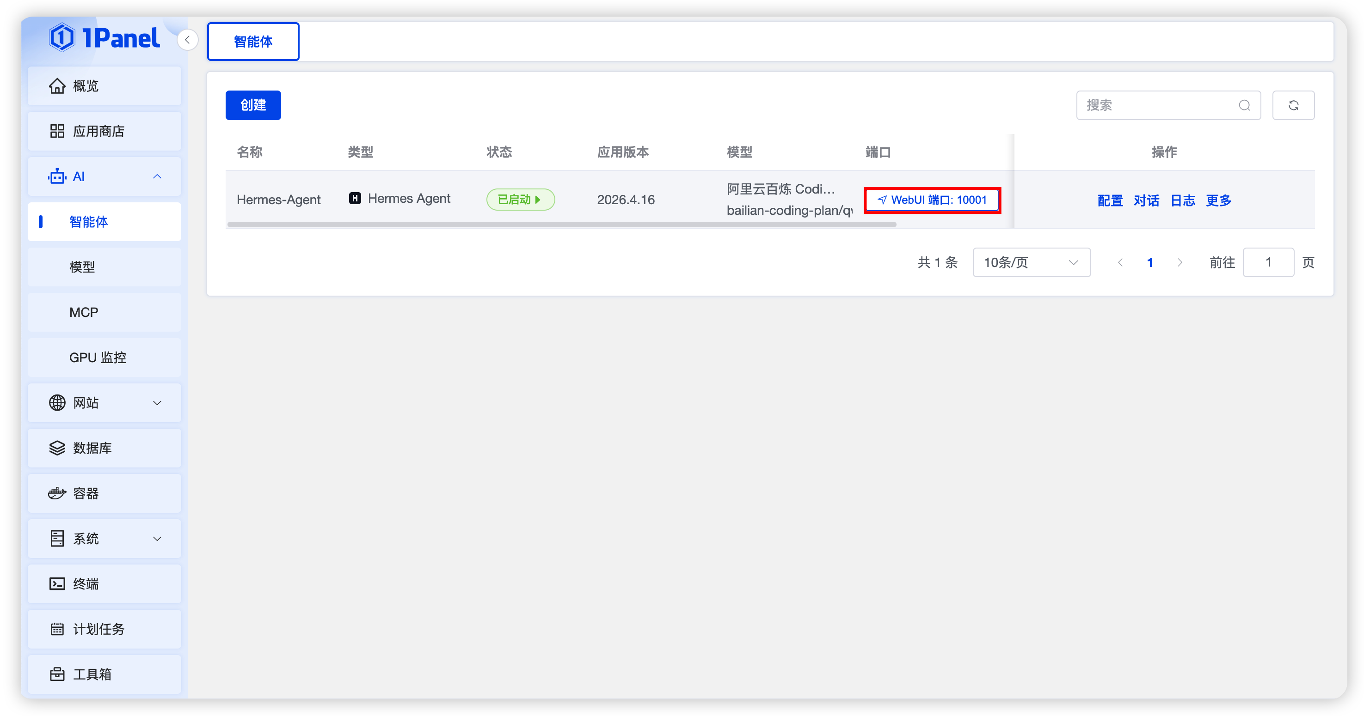Open the 10条/页 page size dropdown
1364x716 pixels.
[1032, 262]
